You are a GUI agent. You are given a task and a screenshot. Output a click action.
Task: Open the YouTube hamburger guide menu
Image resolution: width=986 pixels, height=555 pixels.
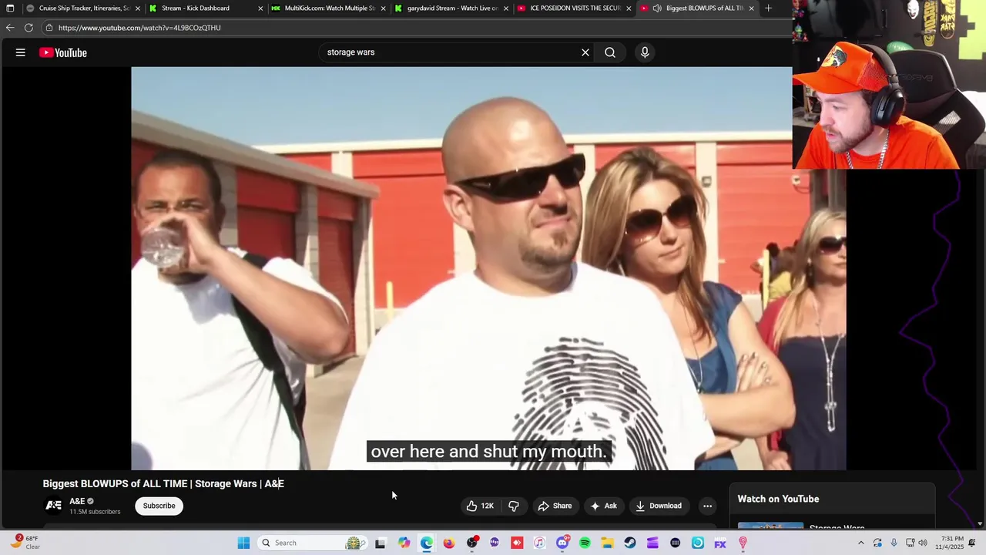(x=21, y=52)
